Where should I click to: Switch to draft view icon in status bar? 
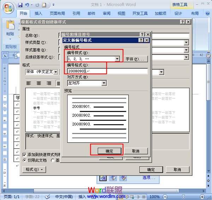(144, 197)
